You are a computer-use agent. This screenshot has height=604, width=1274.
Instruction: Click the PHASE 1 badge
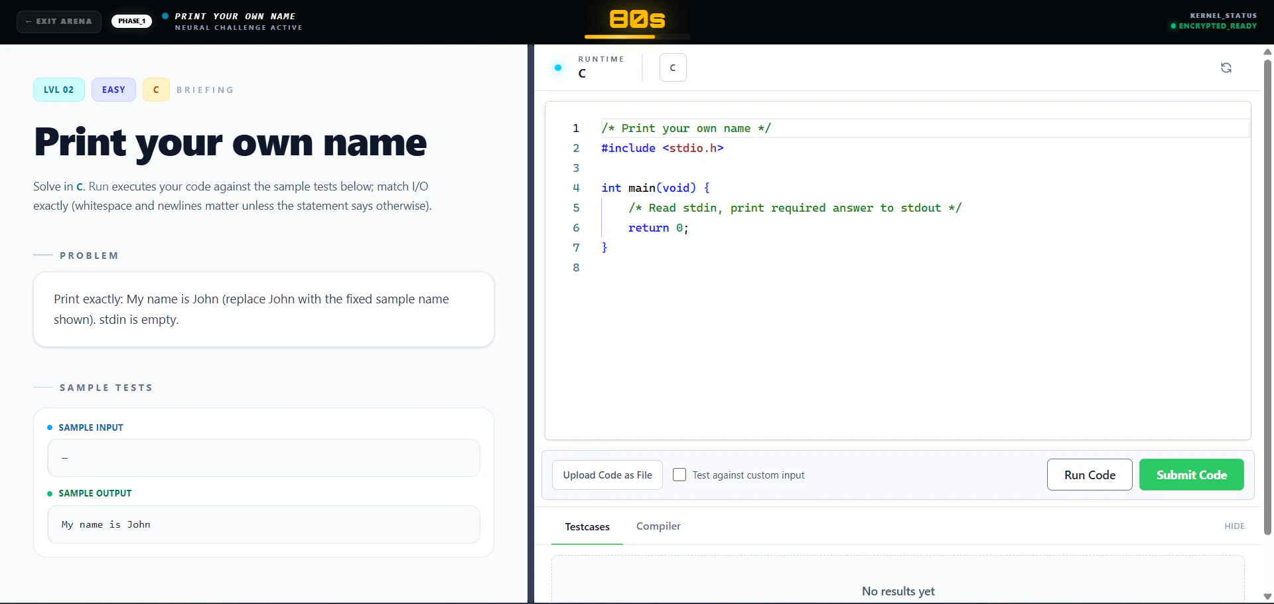pos(131,21)
